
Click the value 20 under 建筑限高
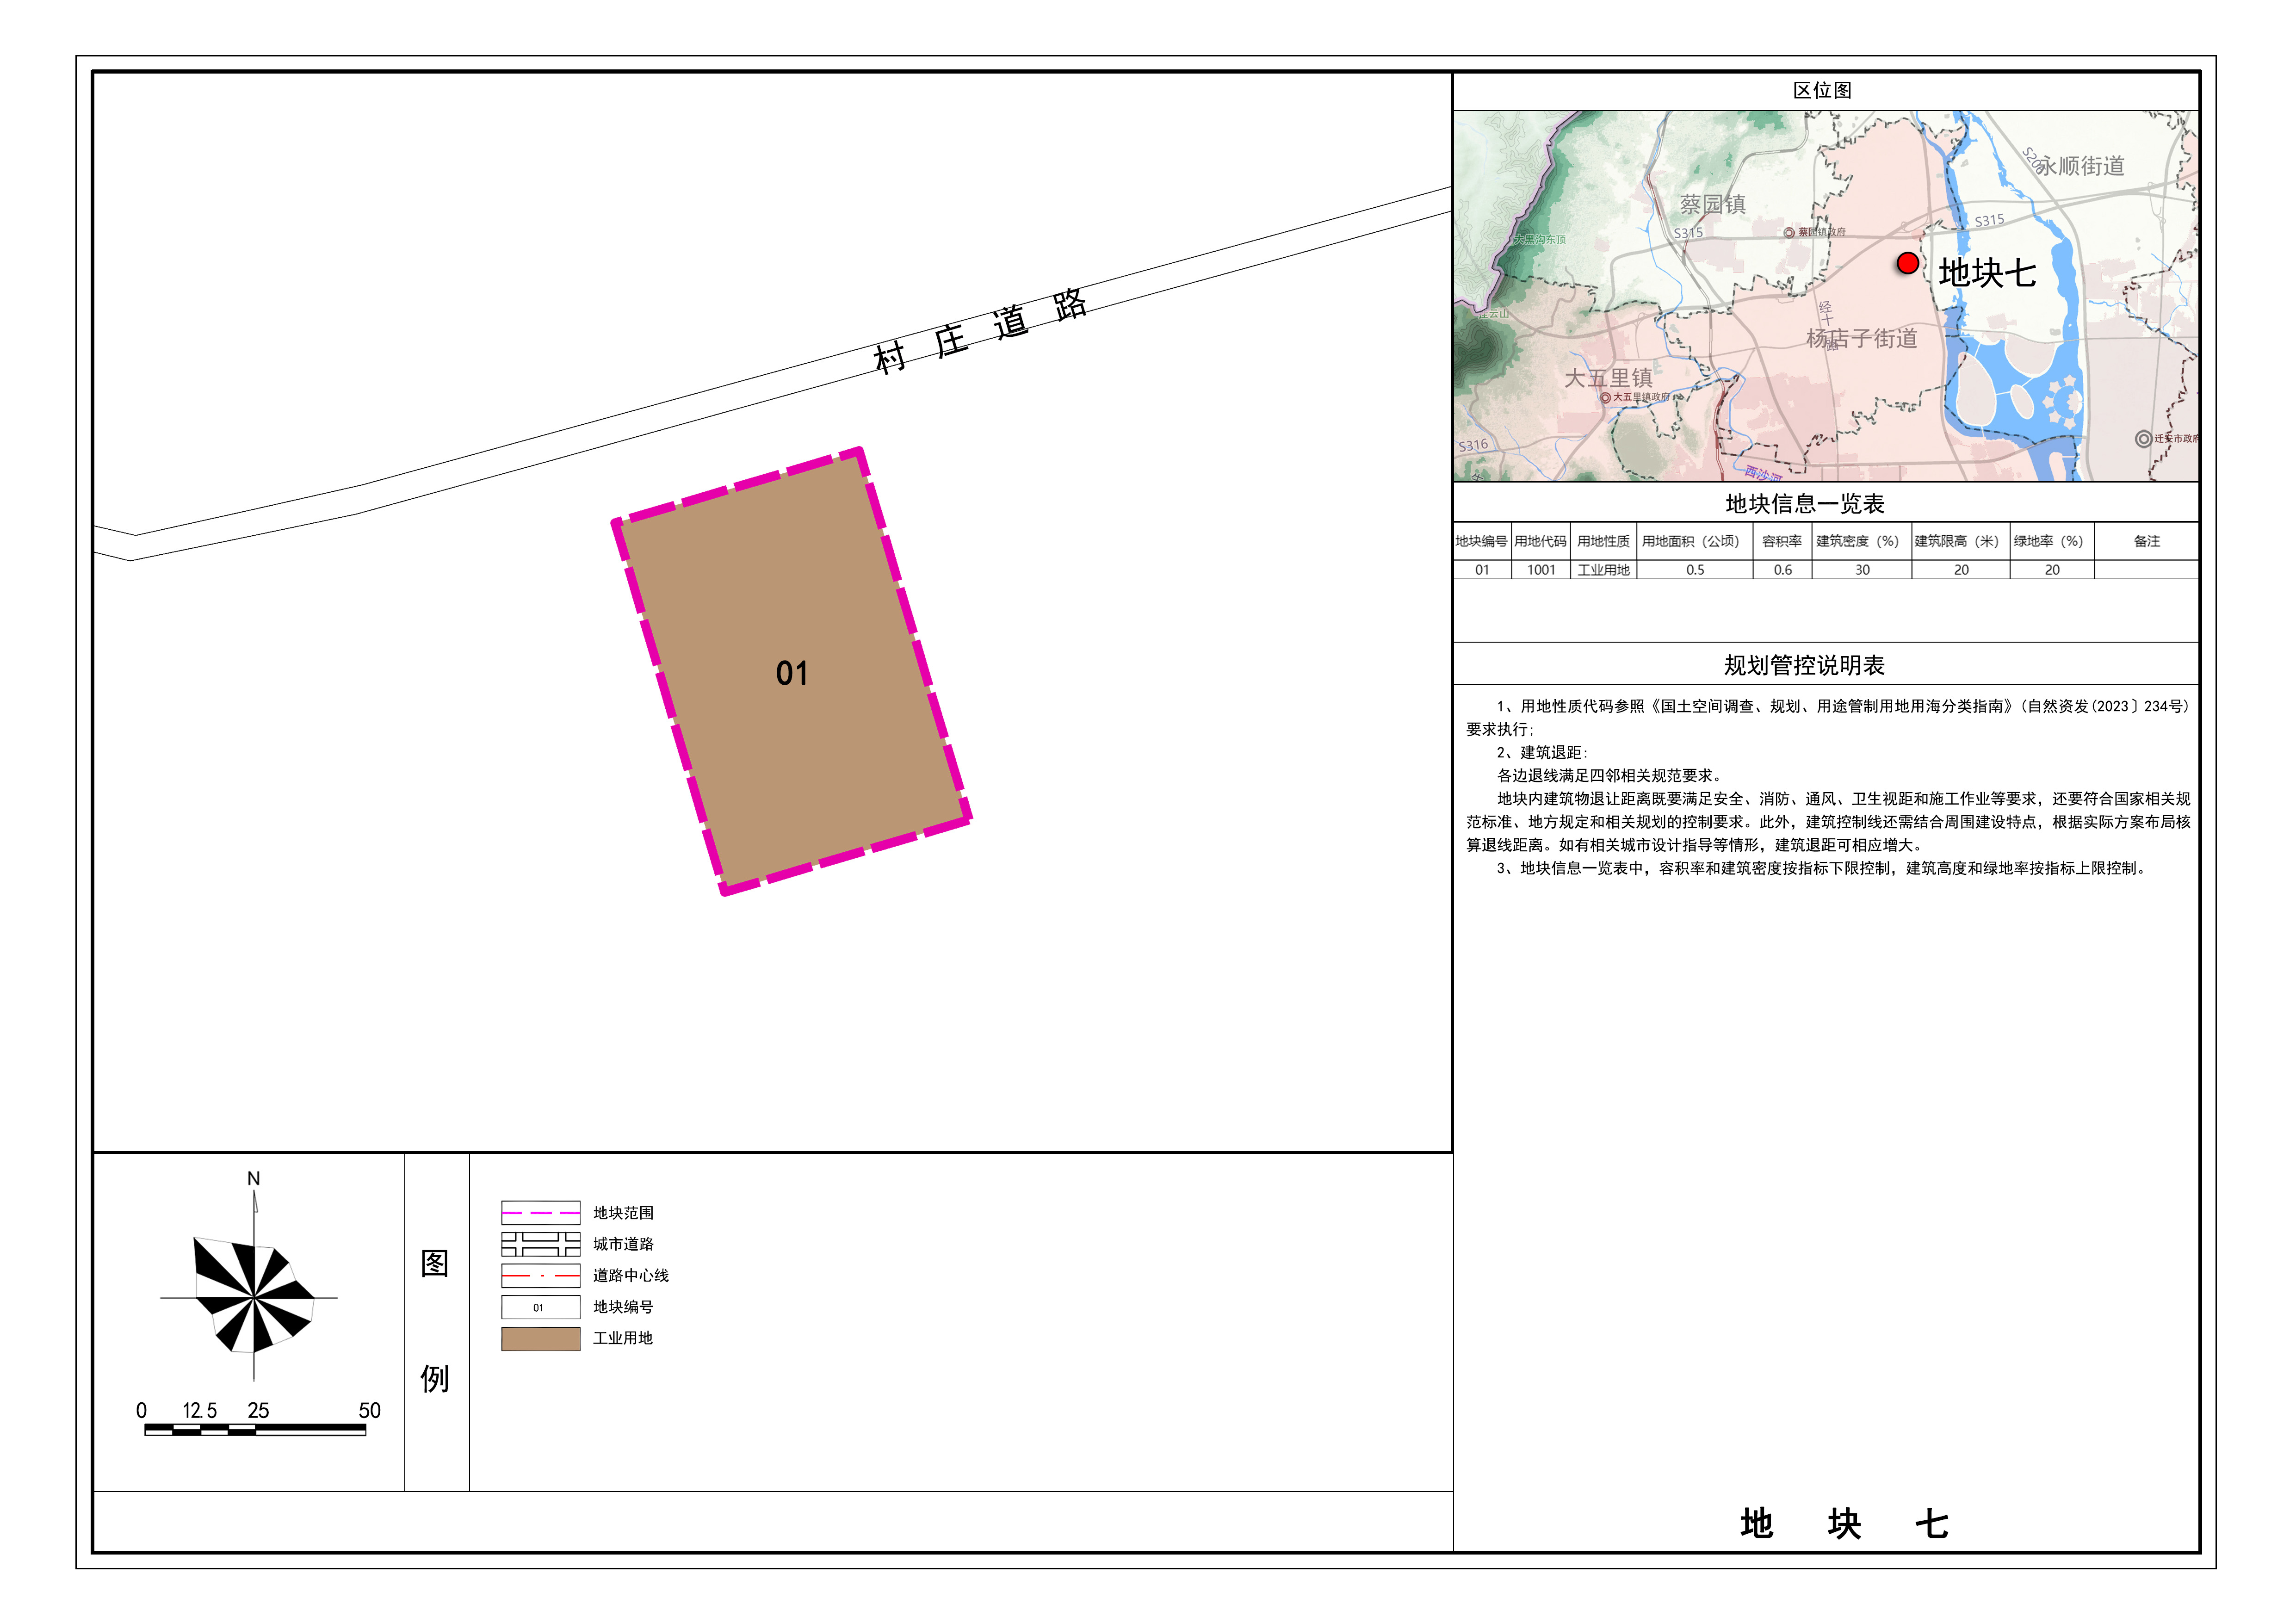1961,570
